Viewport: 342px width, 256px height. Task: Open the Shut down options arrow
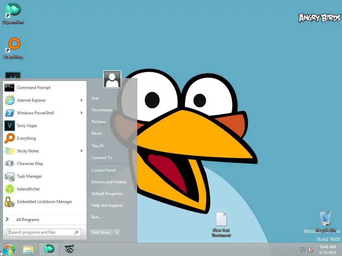(x=117, y=232)
